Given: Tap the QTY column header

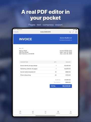Looking at the screenshot, I should [x=55, y=62].
